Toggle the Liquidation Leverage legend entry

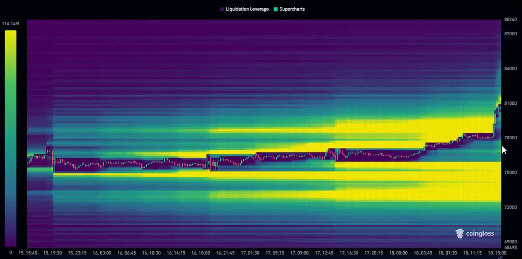[x=244, y=9]
